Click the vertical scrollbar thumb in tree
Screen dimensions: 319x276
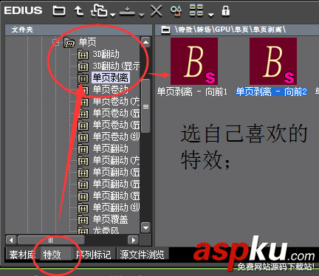click(145, 106)
